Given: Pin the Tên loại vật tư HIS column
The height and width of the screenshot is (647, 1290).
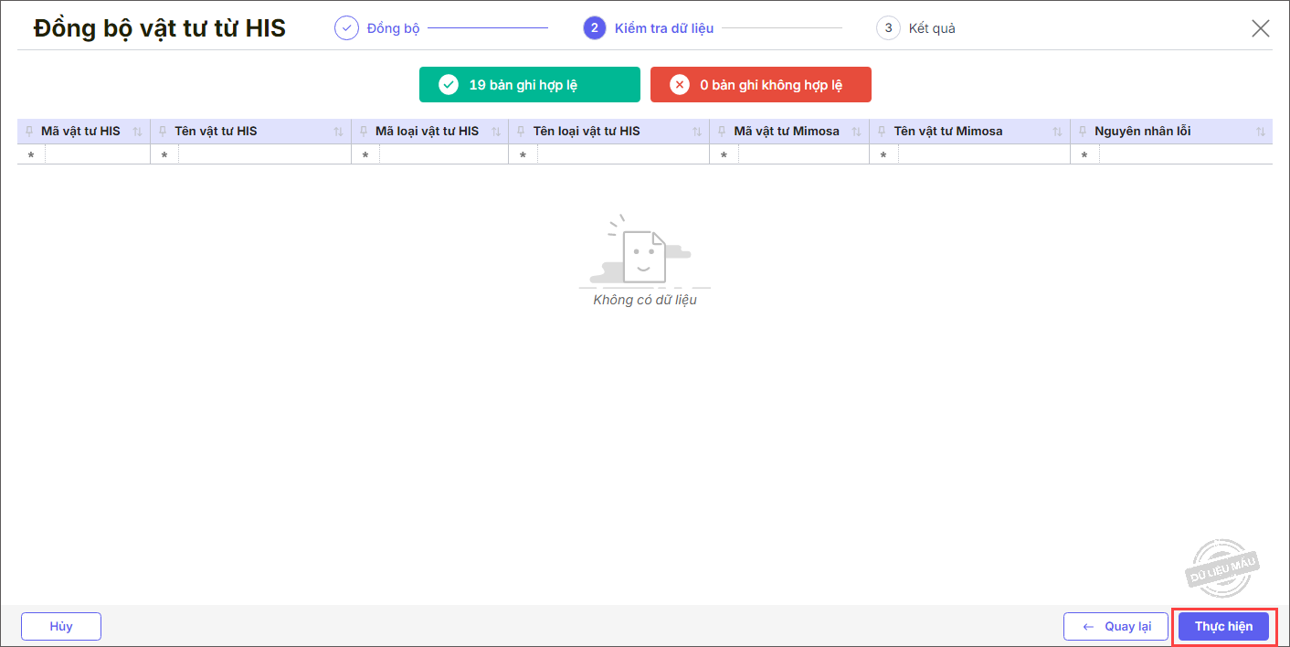Looking at the screenshot, I should coord(522,132).
